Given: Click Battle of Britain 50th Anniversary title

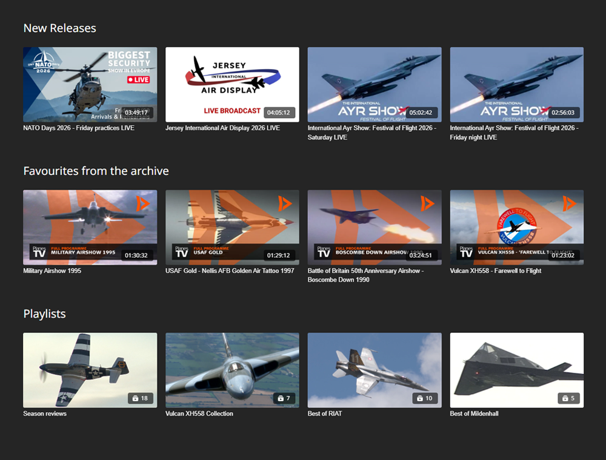Looking at the screenshot, I should click(x=365, y=275).
